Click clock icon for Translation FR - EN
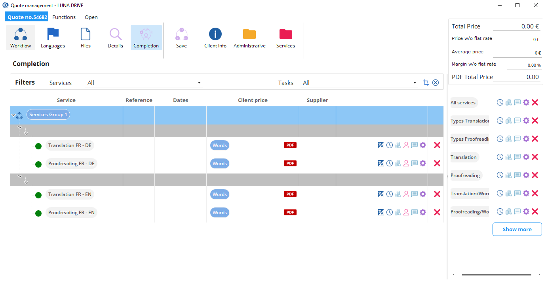The image size is (544, 281). point(390,194)
